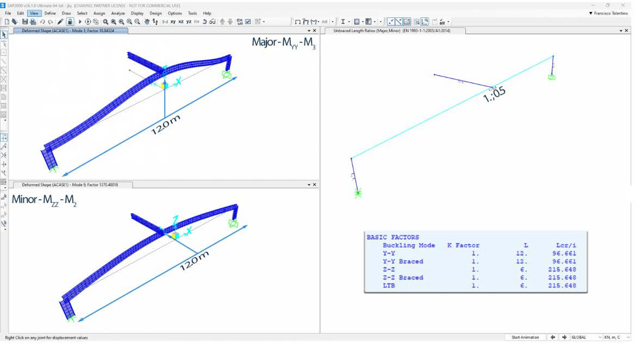Toggle the 'all' select button in toolbar

(x=442, y=22)
